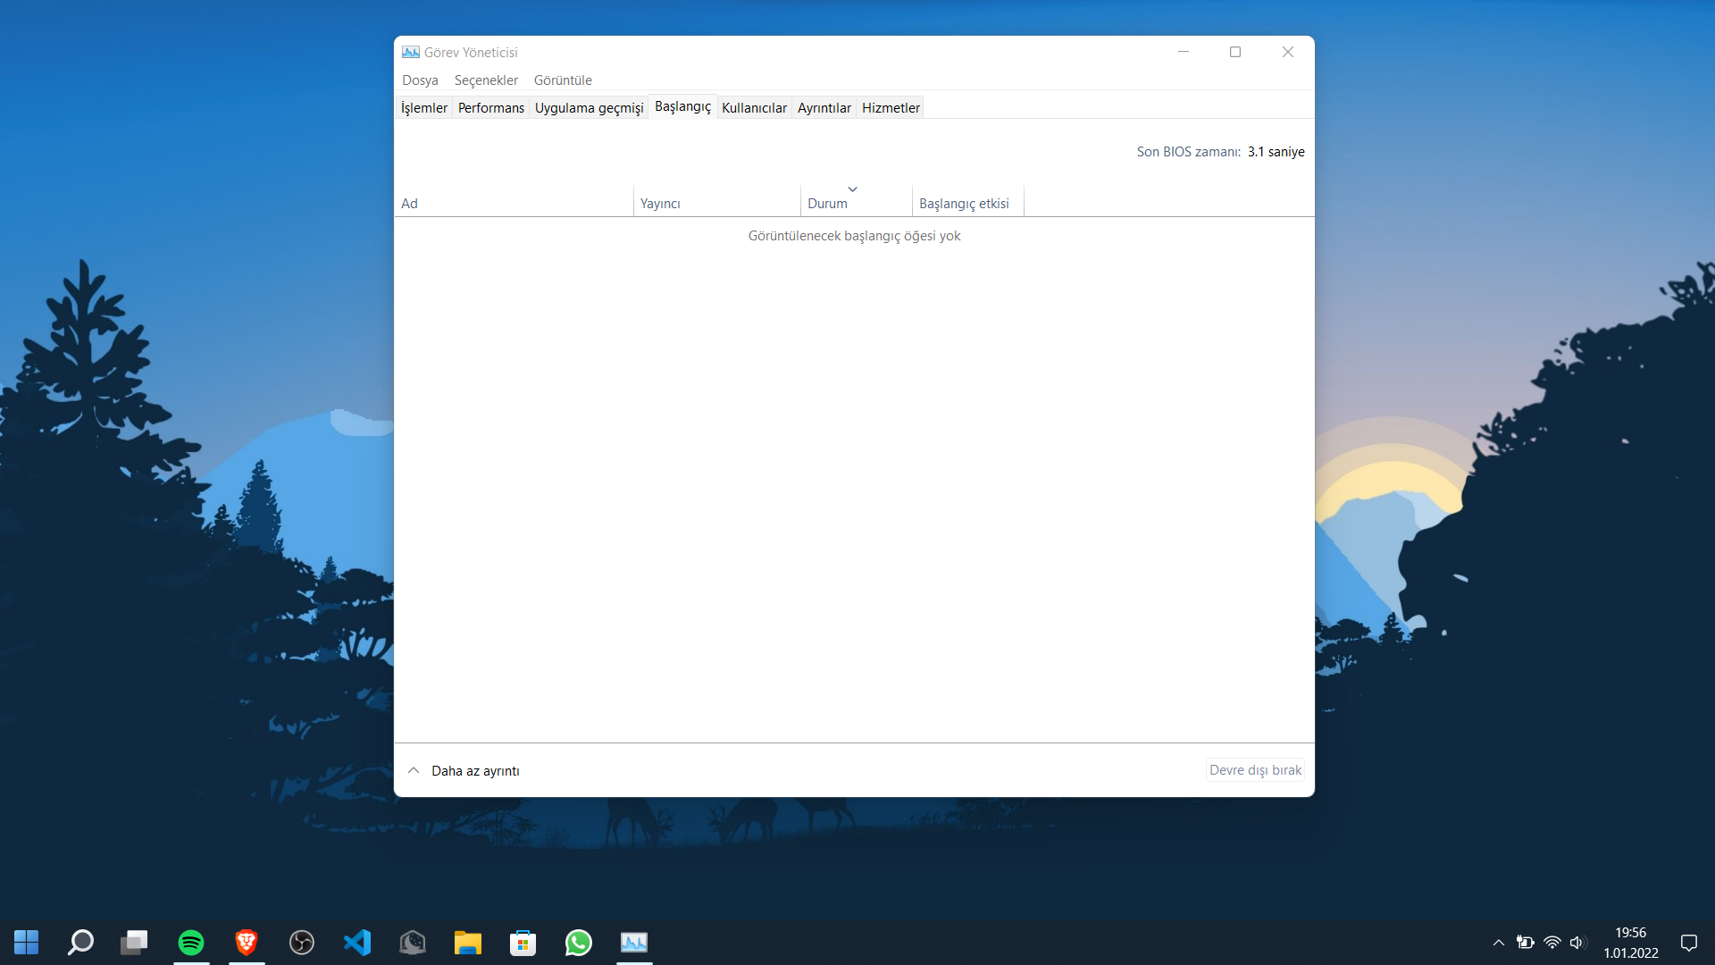Open Visual Studio Code from taskbar
Image resolution: width=1715 pixels, height=965 pixels.
tap(357, 942)
